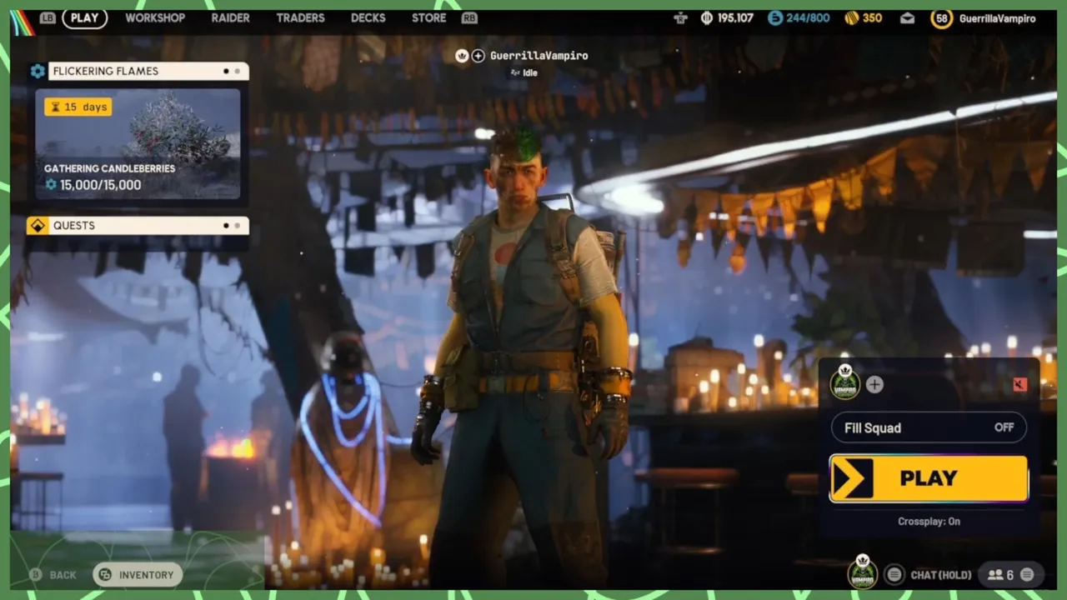Click the rainbow ARC logo stripes
The image size is (1067, 600).
pos(23,22)
